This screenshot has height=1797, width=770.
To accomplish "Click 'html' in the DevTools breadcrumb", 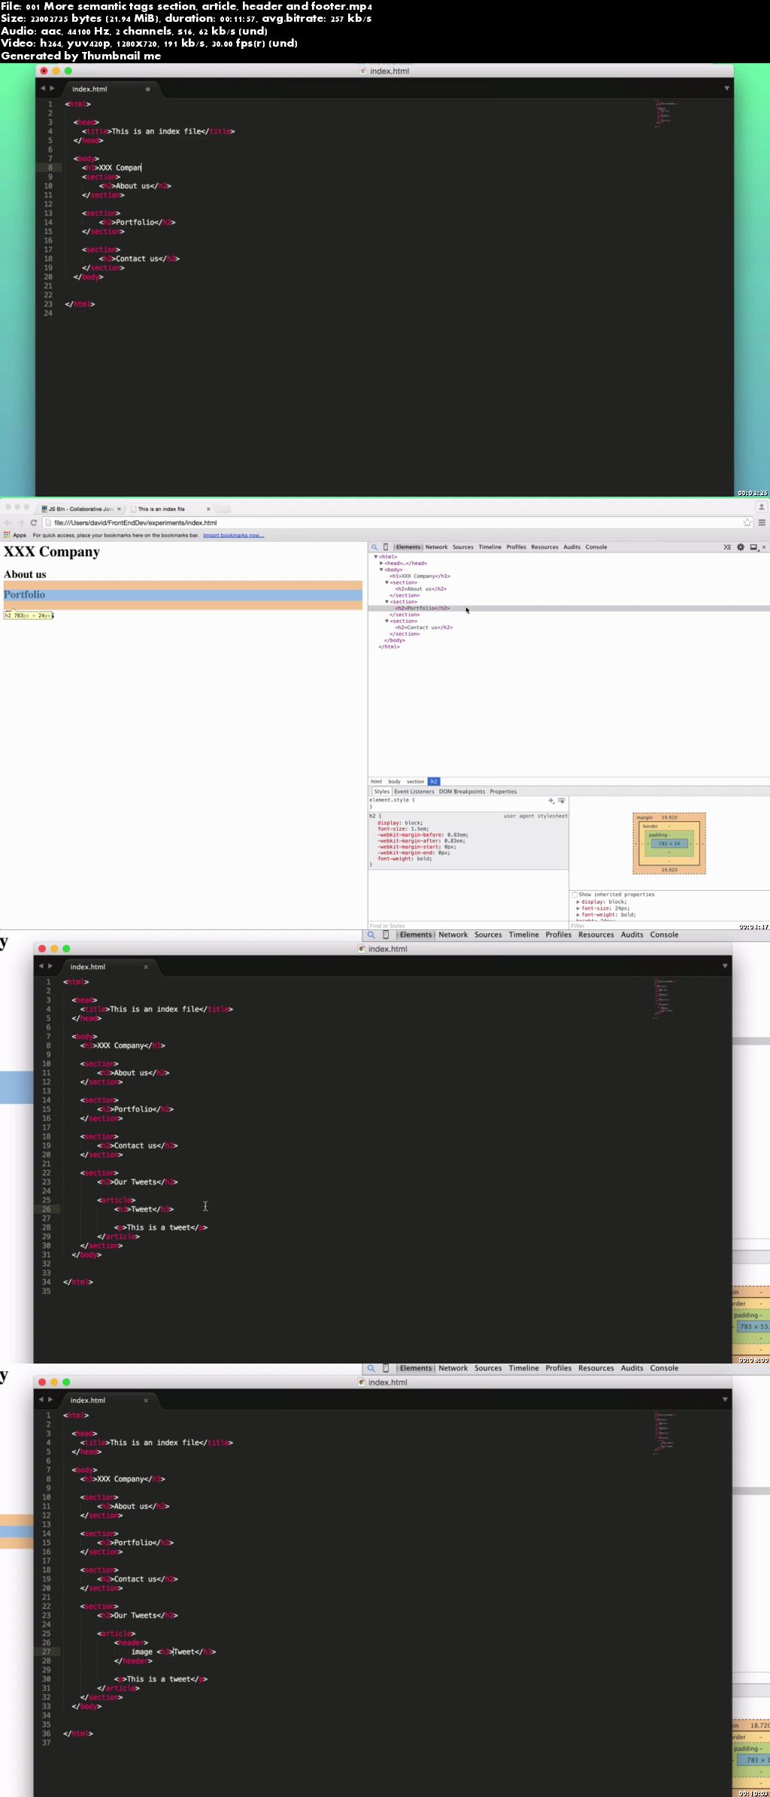I will [377, 781].
